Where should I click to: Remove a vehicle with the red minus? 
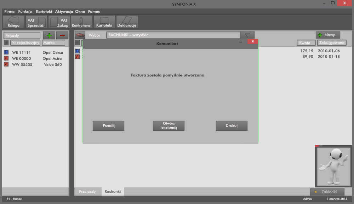62,35
